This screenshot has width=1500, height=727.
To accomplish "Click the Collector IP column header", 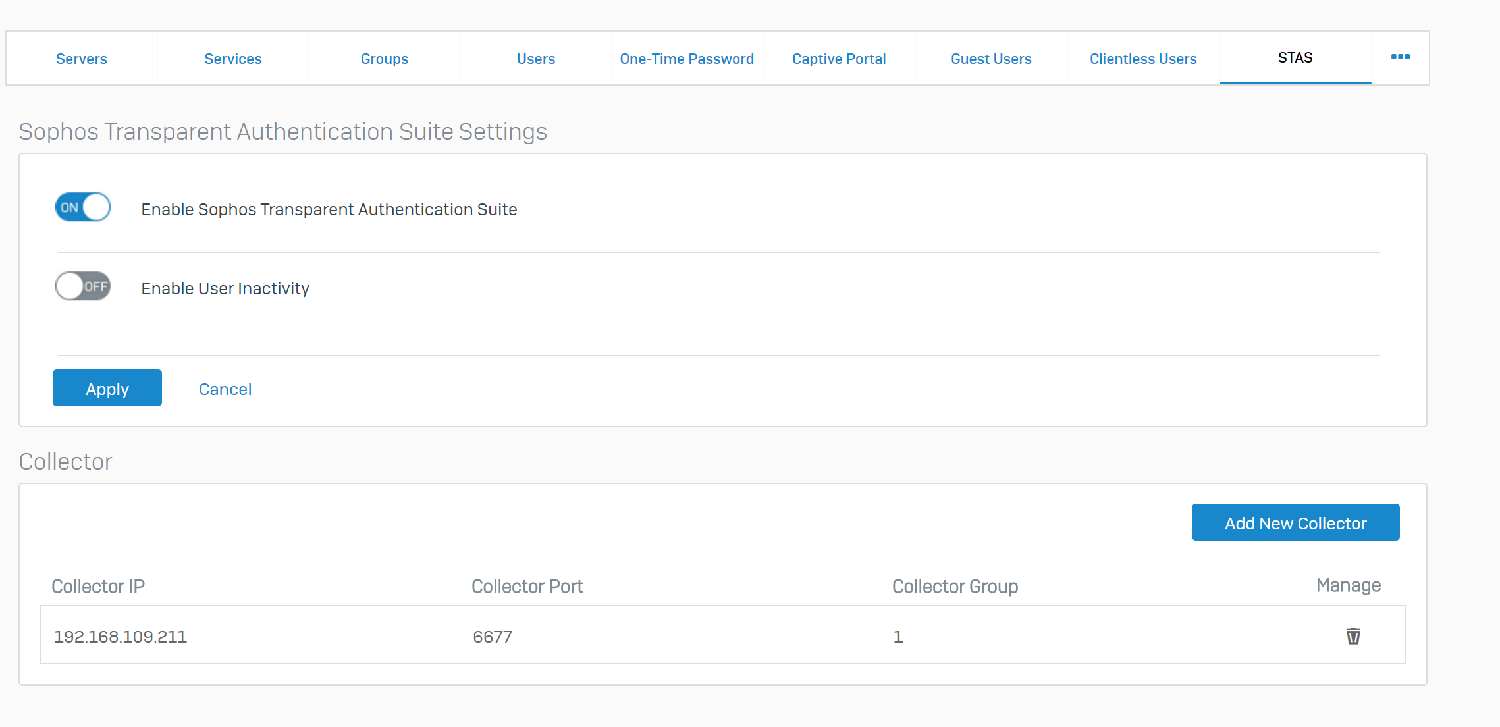I will (x=98, y=586).
